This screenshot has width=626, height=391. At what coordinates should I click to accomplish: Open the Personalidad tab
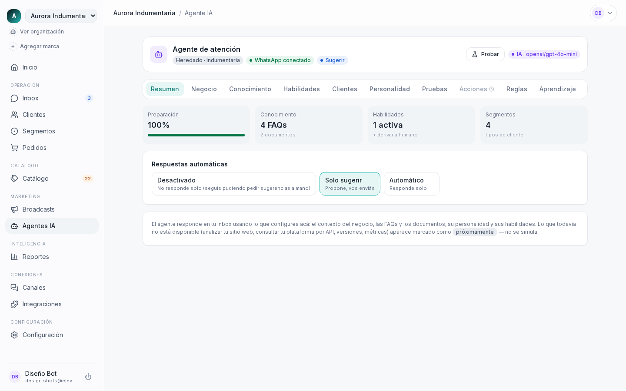(390, 89)
